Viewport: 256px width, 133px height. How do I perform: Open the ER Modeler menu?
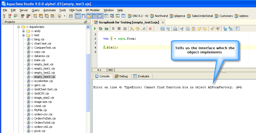point(93,10)
